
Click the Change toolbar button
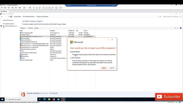coord(36,28)
